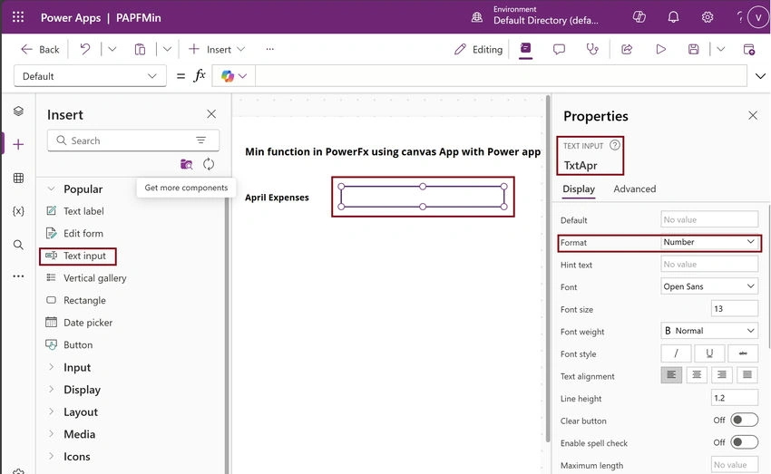The width and height of the screenshot is (771, 474).
Task: Click the Share icon
Action: 627,49
